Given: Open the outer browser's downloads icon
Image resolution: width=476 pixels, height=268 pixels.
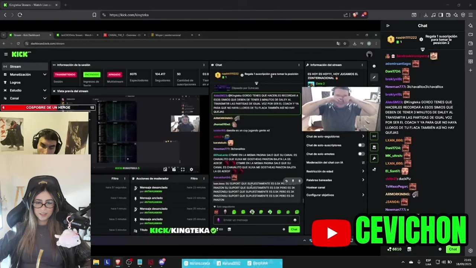Looking at the screenshot, I should (426, 15).
